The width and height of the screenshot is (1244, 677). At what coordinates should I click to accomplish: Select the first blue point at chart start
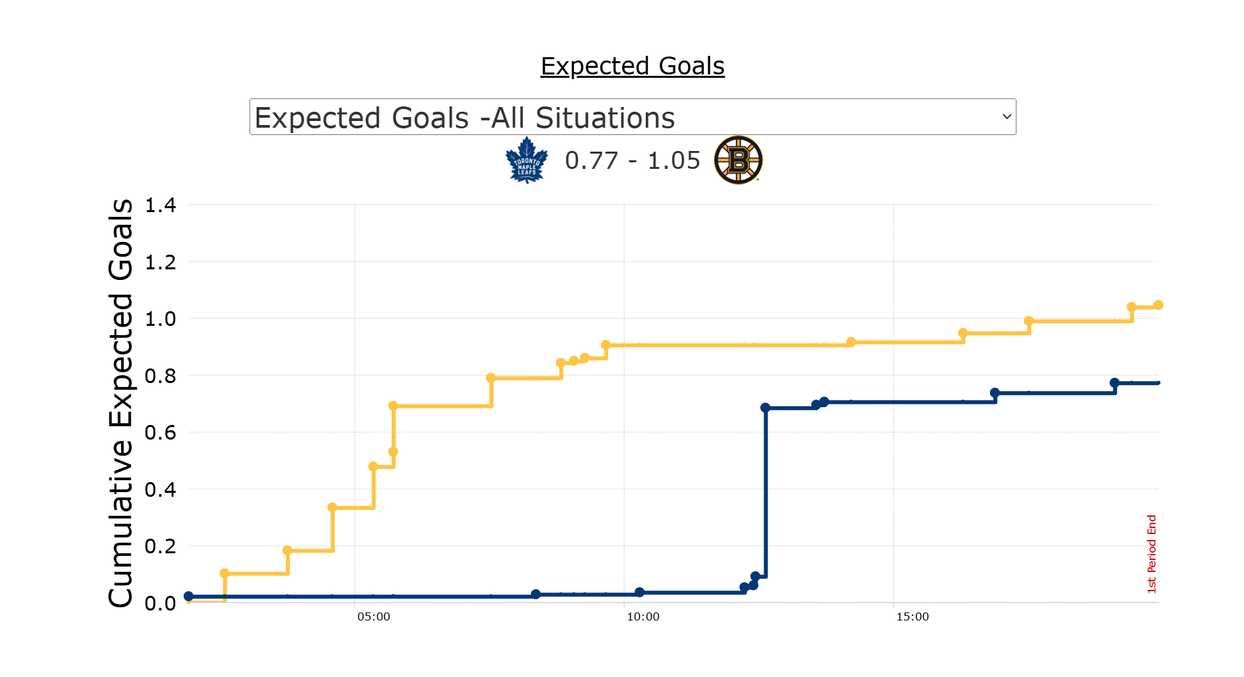(x=188, y=597)
